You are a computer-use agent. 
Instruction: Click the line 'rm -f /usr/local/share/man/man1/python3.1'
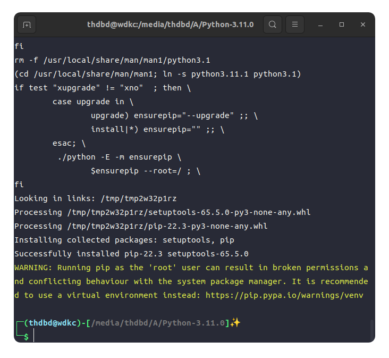pos(112,60)
